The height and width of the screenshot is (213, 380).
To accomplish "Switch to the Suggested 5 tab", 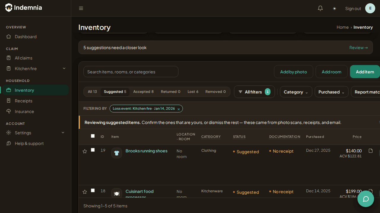I will 115,92.
